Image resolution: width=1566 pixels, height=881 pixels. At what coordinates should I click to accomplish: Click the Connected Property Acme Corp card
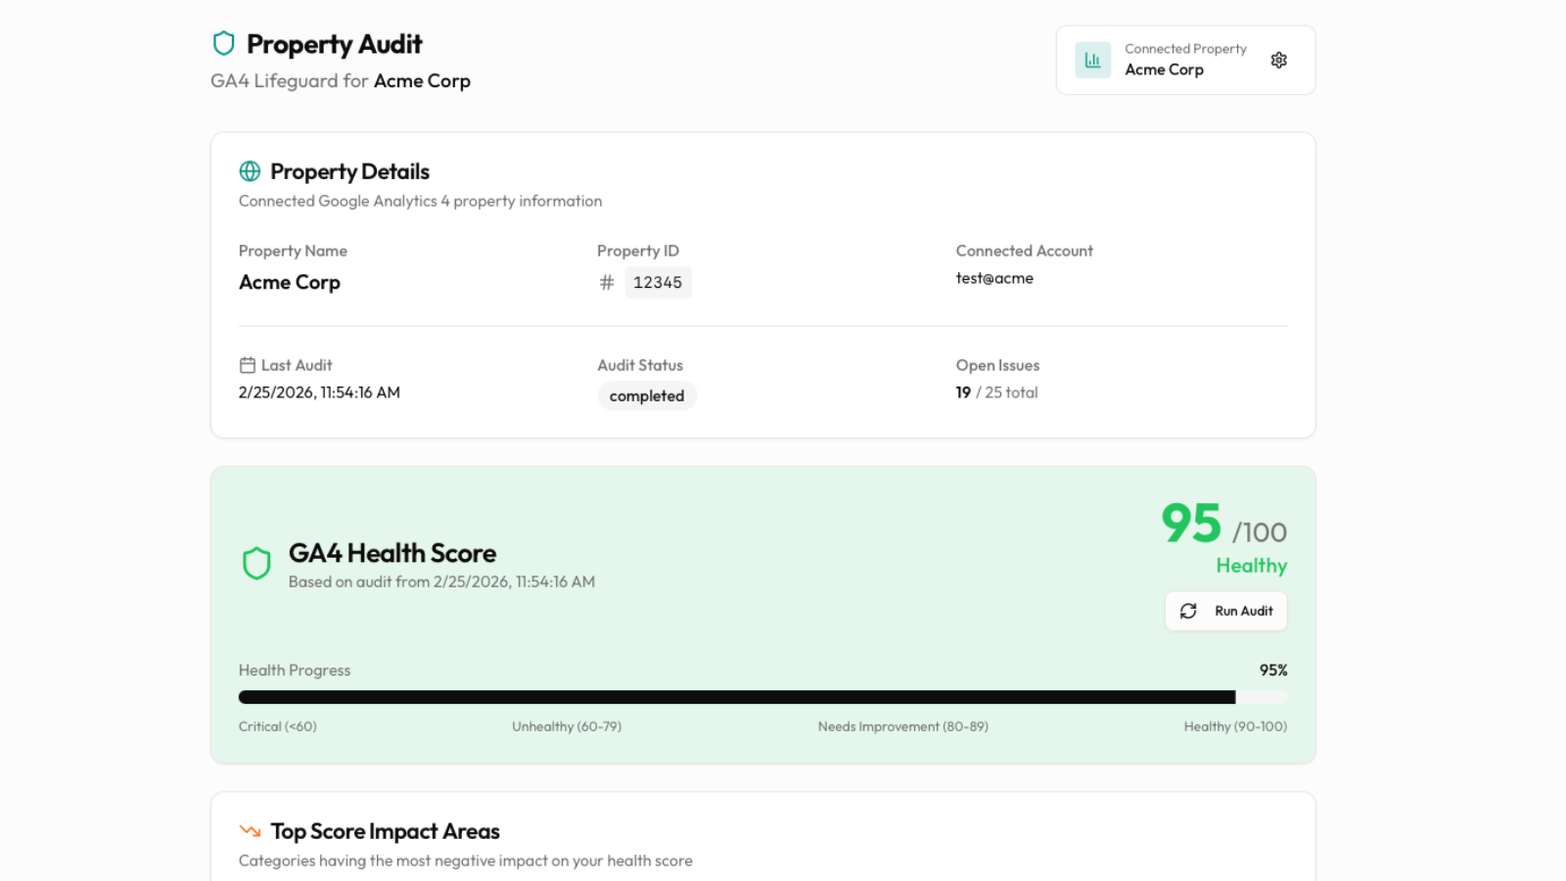pyautogui.click(x=1185, y=60)
